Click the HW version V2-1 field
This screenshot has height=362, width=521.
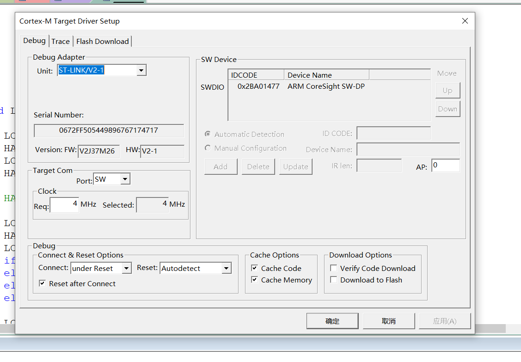click(162, 151)
